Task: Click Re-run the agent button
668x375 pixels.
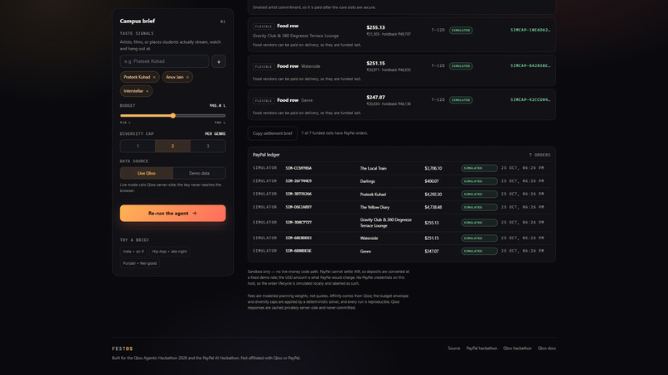Action: pyautogui.click(x=173, y=214)
